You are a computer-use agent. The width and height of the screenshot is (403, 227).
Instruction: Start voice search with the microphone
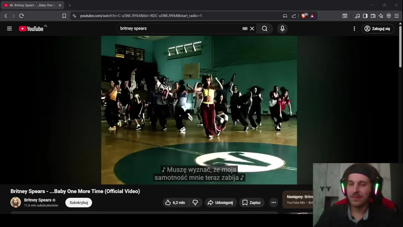point(282,29)
